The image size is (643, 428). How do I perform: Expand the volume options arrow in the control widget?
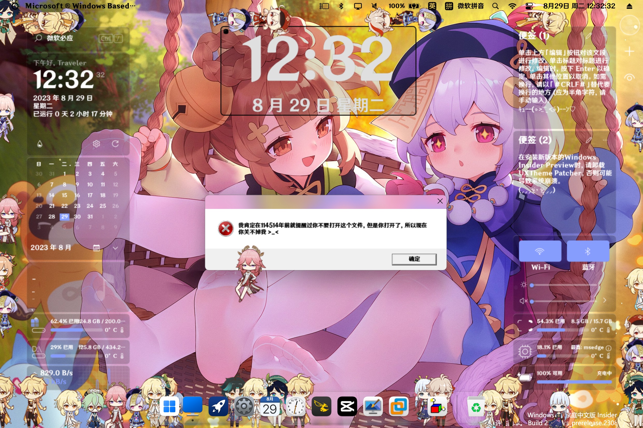(604, 300)
